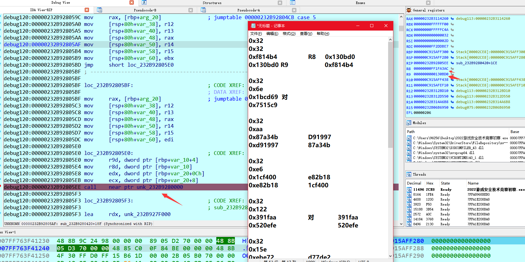Sort modules by the Path column header
Screen dimensions: 525x262
point(457,131)
